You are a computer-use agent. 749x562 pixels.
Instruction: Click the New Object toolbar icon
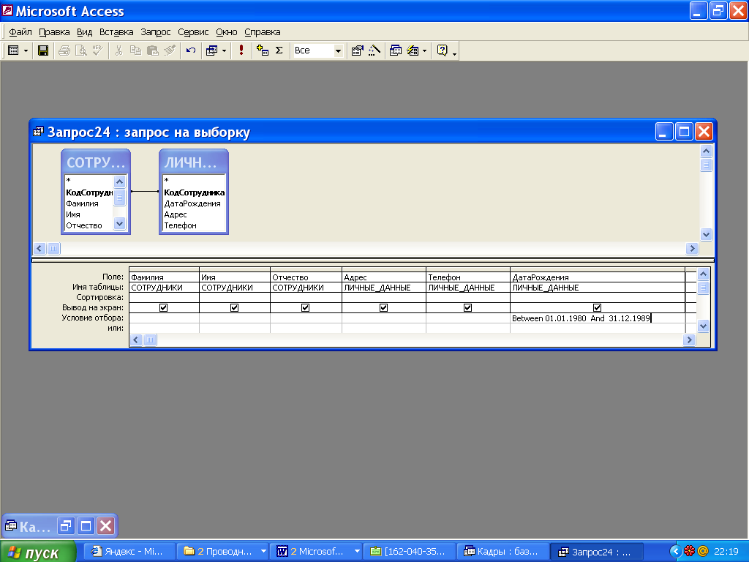pyautogui.click(x=413, y=50)
